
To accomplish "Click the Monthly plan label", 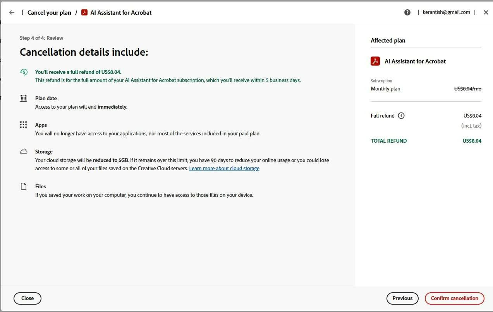I will click(x=385, y=89).
